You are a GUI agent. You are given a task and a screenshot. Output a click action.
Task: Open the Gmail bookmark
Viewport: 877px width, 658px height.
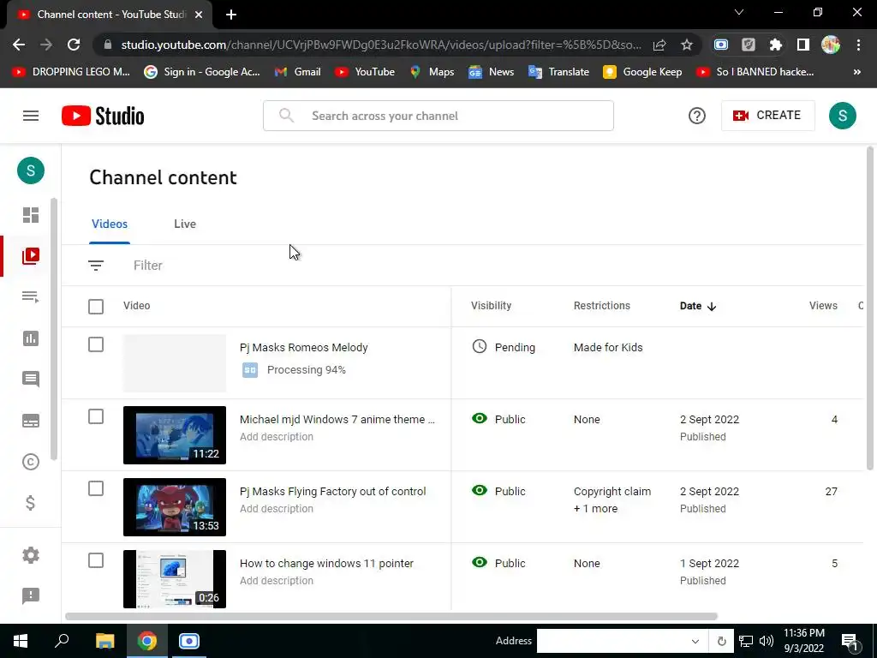tap(298, 72)
